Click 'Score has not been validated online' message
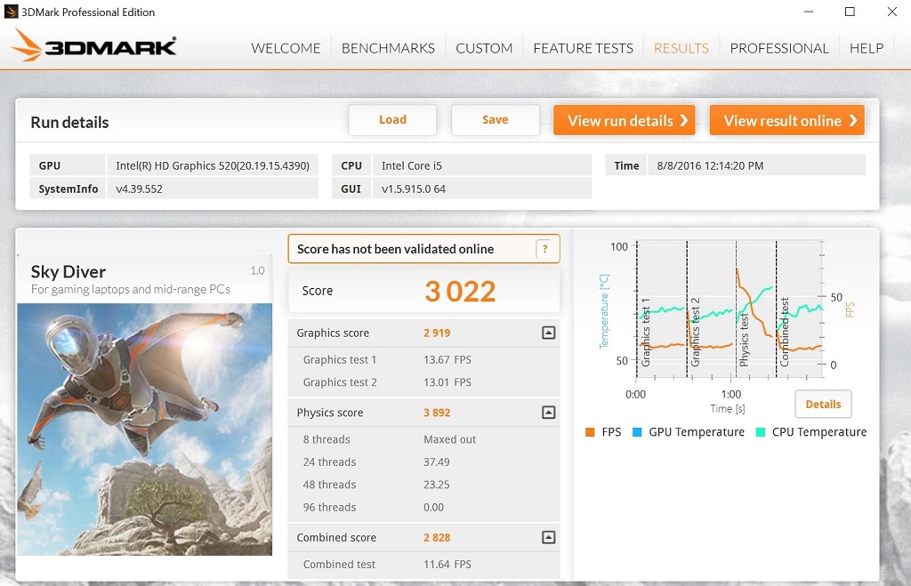The width and height of the screenshot is (911, 586). (x=396, y=249)
